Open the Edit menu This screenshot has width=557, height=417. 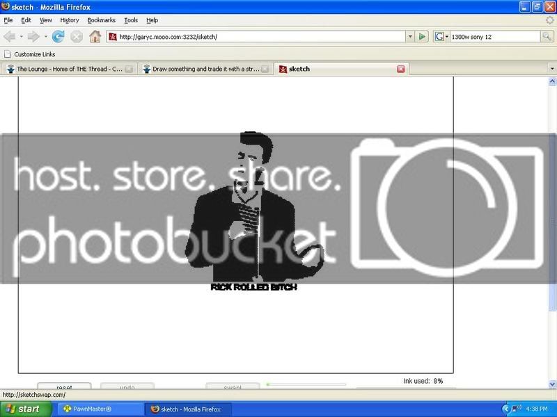(x=26, y=20)
